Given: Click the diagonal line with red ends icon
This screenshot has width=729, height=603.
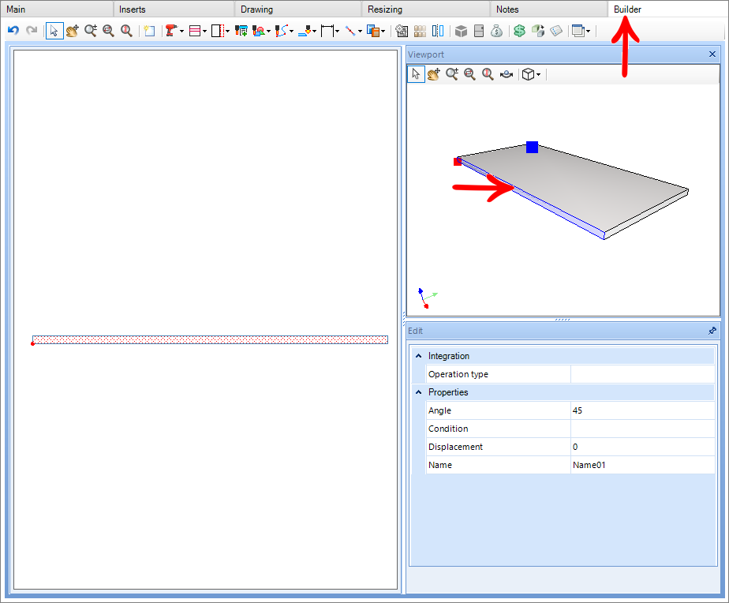Looking at the screenshot, I should tap(350, 31).
